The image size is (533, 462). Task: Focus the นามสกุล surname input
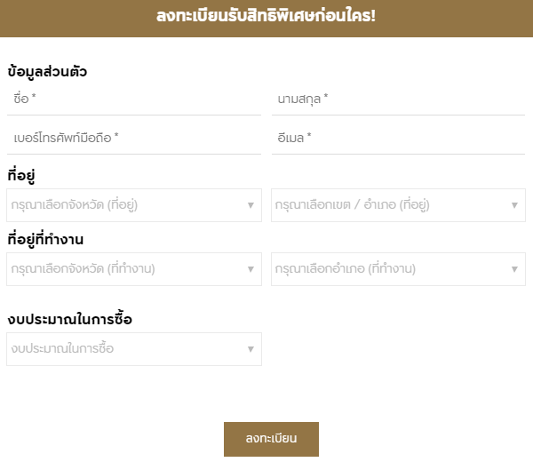coord(398,99)
